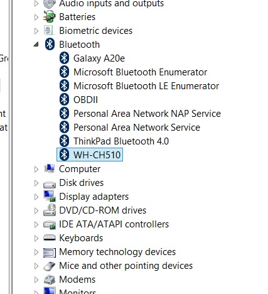Select Personal Area Network Service label
Viewport: 268px width, 294px height.
coord(137,128)
